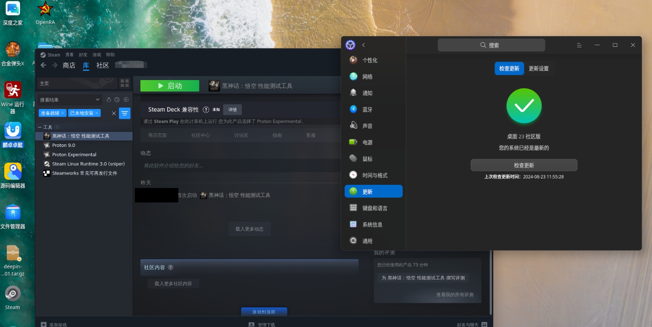
Task: Open the 库 tab in Steam
Action: 86,66
